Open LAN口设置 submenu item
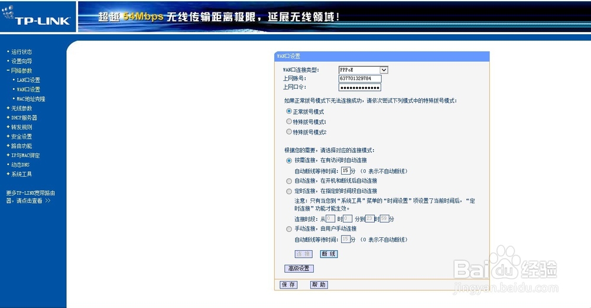The width and height of the screenshot is (591, 308). tap(28, 80)
